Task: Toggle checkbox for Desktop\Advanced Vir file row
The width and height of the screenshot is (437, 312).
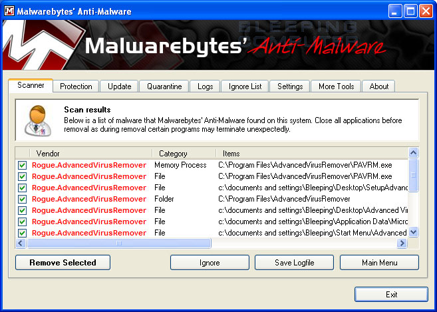Action: click(23, 210)
